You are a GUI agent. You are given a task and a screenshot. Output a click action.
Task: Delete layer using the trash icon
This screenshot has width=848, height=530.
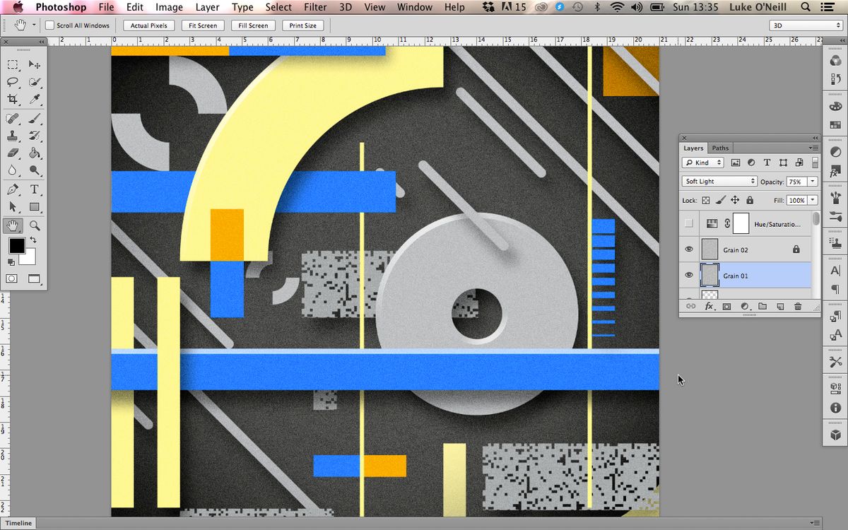799,305
